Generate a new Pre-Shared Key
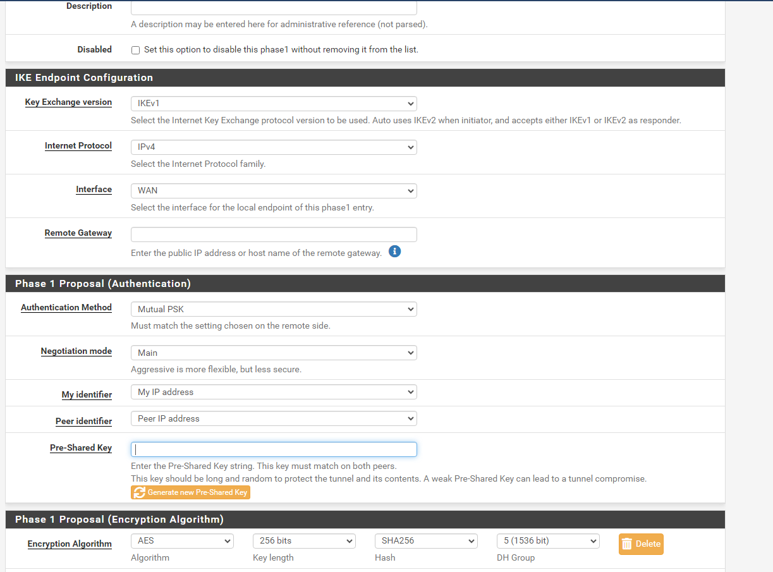The width and height of the screenshot is (773, 572). point(191,492)
